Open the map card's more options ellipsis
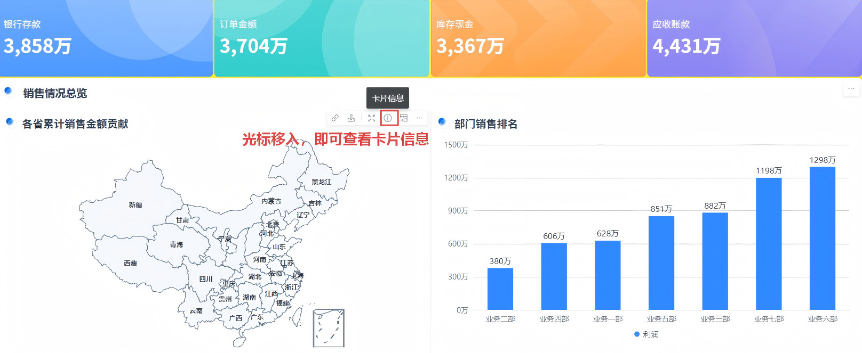 tap(420, 118)
